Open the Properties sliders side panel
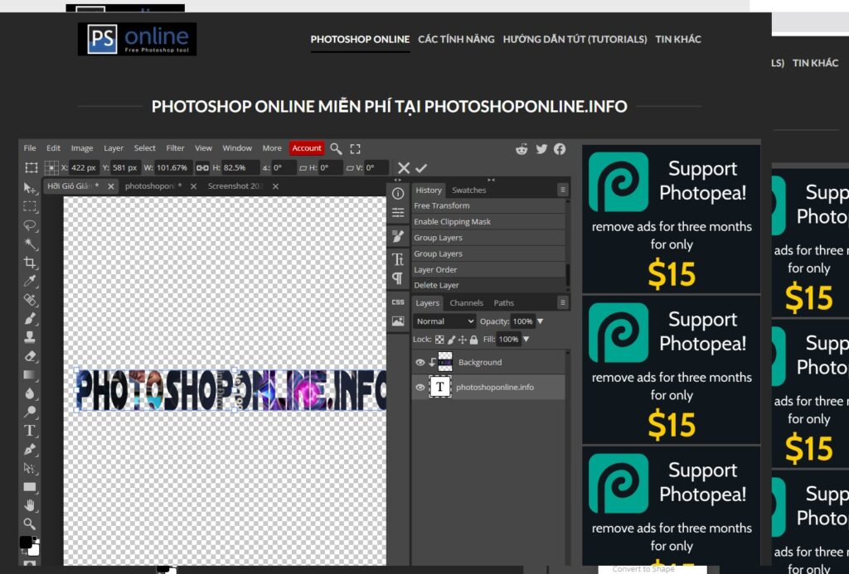The width and height of the screenshot is (849, 574). tap(398, 213)
